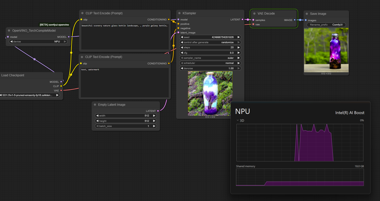Click the CLIP output port on Load Checkpoint
Viewport: 380px width, 201px height.
(61, 86)
